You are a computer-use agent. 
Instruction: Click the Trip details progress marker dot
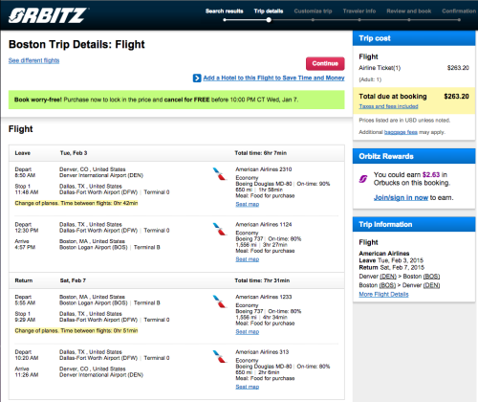tap(269, 20)
